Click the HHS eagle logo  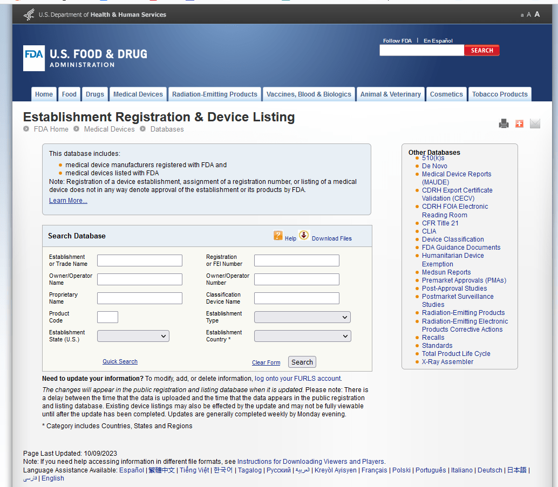point(29,15)
